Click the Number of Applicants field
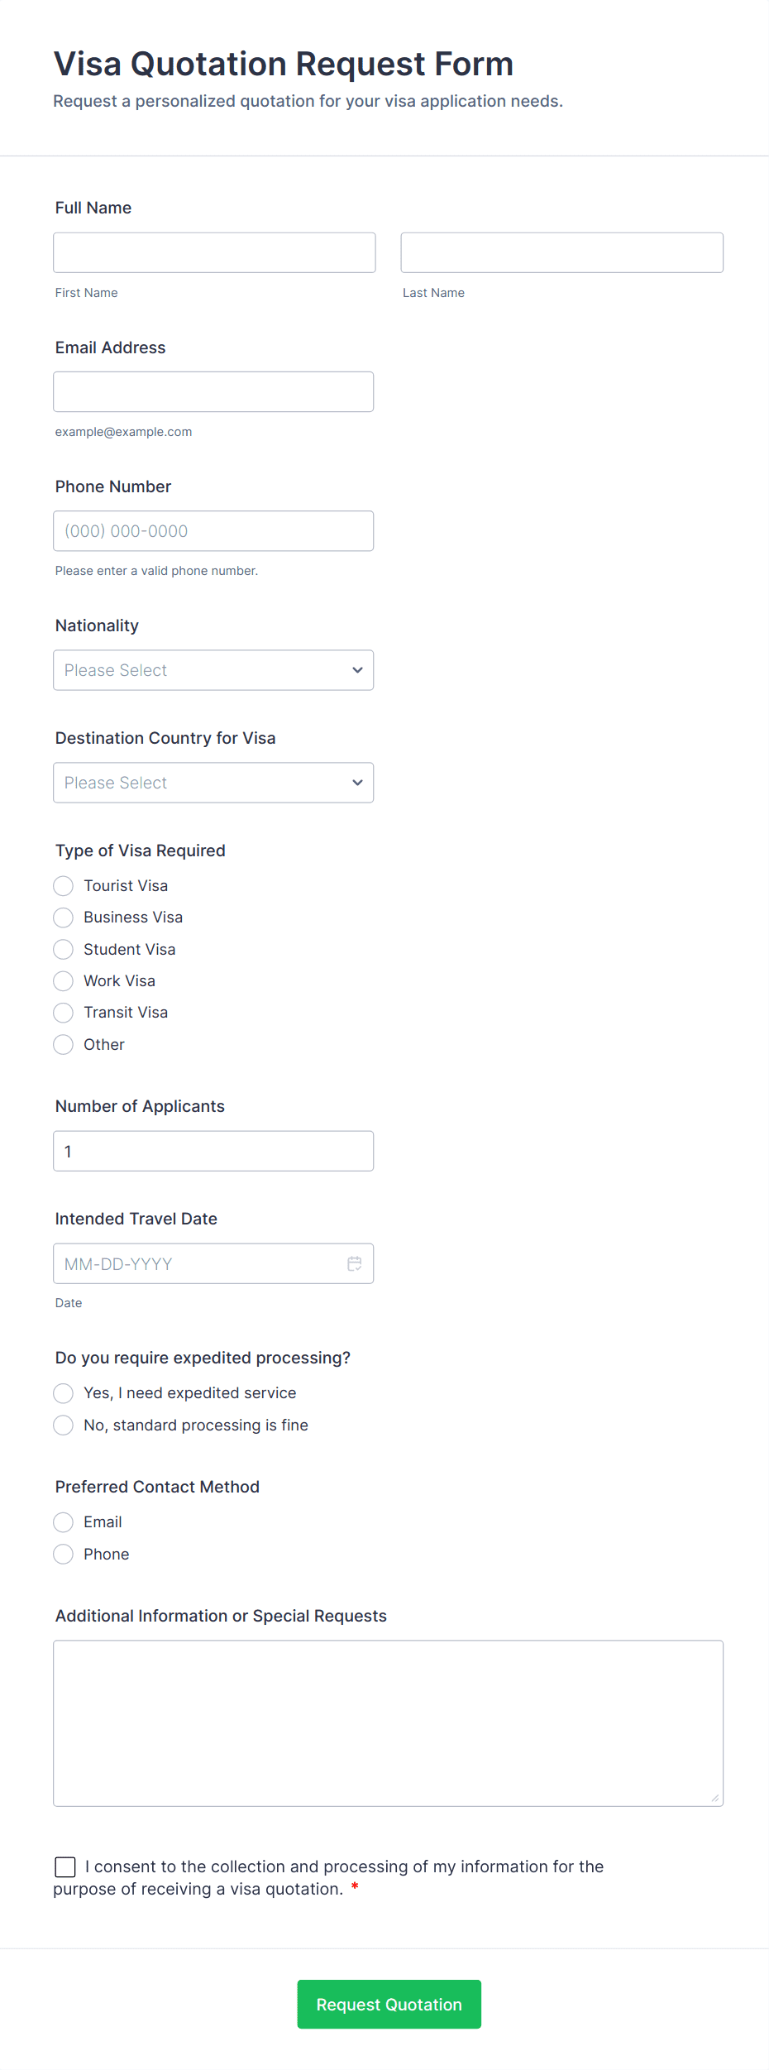Screen dimensions: 769x2070 click(x=213, y=1151)
